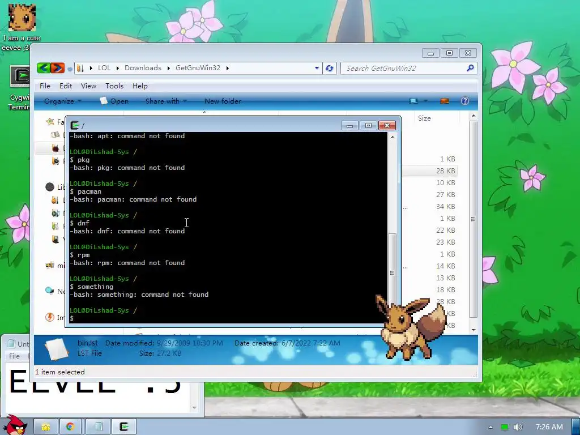Click the 34 KB file size entry
Image resolution: width=580 pixels, height=435 pixels.
[x=445, y=206]
